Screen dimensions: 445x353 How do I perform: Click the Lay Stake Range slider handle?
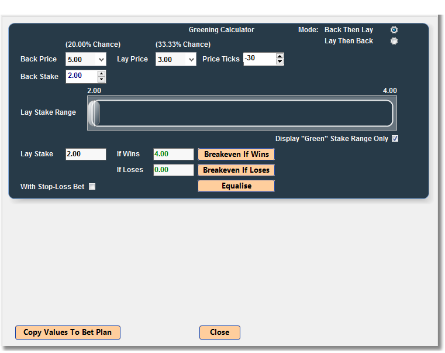[x=95, y=113]
